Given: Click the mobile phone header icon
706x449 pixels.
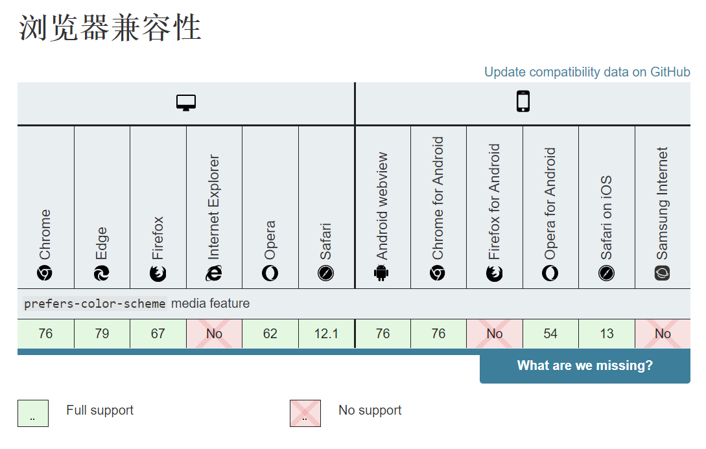Looking at the screenshot, I should [x=523, y=101].
